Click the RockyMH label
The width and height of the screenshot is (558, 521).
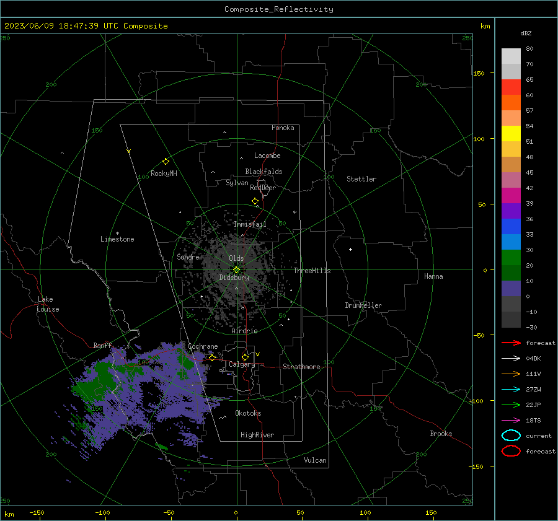tap(164, 173)
